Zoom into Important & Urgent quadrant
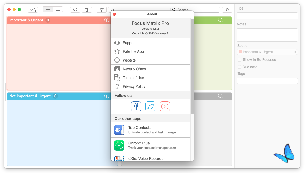The image size is (306, 173). [107, 20]
